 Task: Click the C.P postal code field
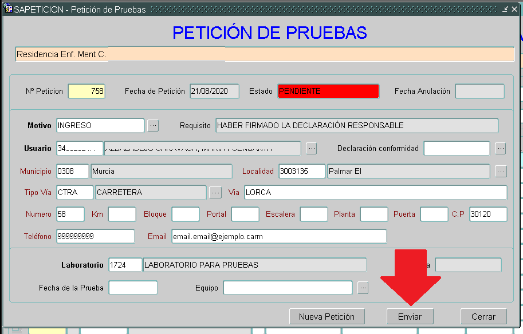point(487,214)
